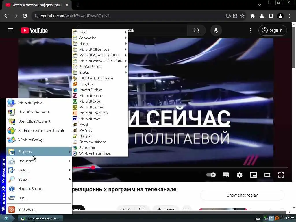Open the YouTube guide hamburger menu

(10, 30)
